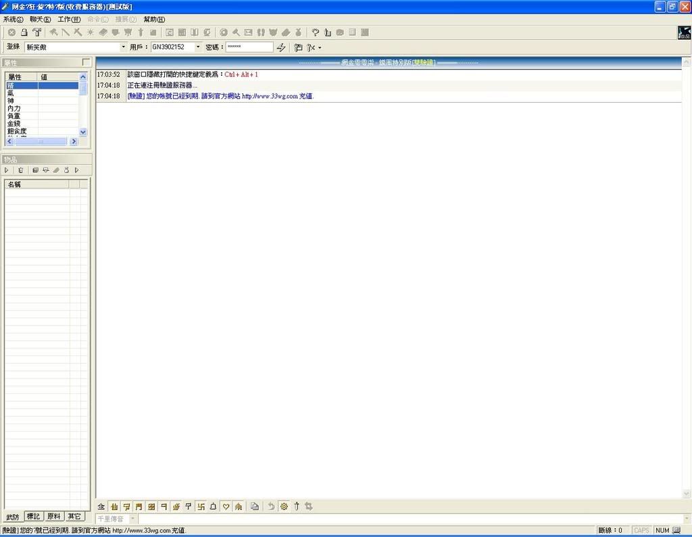Open the 系統 menu
Screen dimensions: 692x537
13,20
